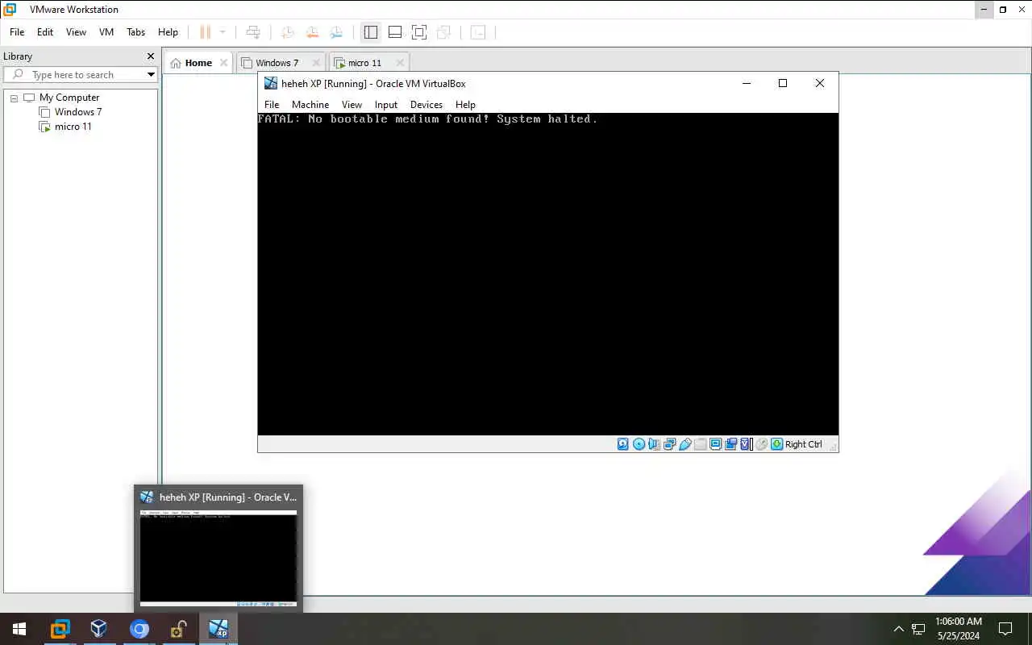Click the Send Ctrl+Alt+Del toolbar icon

[253, 32]
